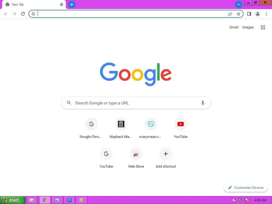
Task: Open the window icon taskbar item next to Chrome
Action: 57,200
